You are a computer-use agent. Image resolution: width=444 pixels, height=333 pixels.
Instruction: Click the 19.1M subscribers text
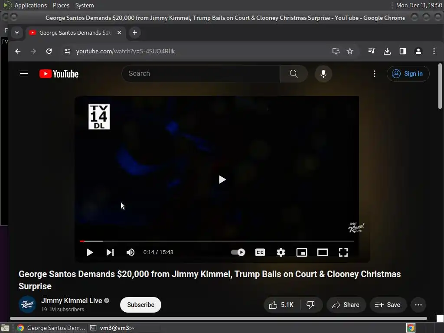click(62, 310)
